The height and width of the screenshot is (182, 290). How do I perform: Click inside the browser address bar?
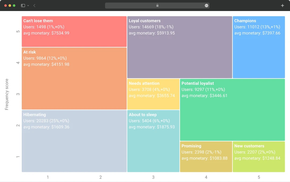click(121, 5)
